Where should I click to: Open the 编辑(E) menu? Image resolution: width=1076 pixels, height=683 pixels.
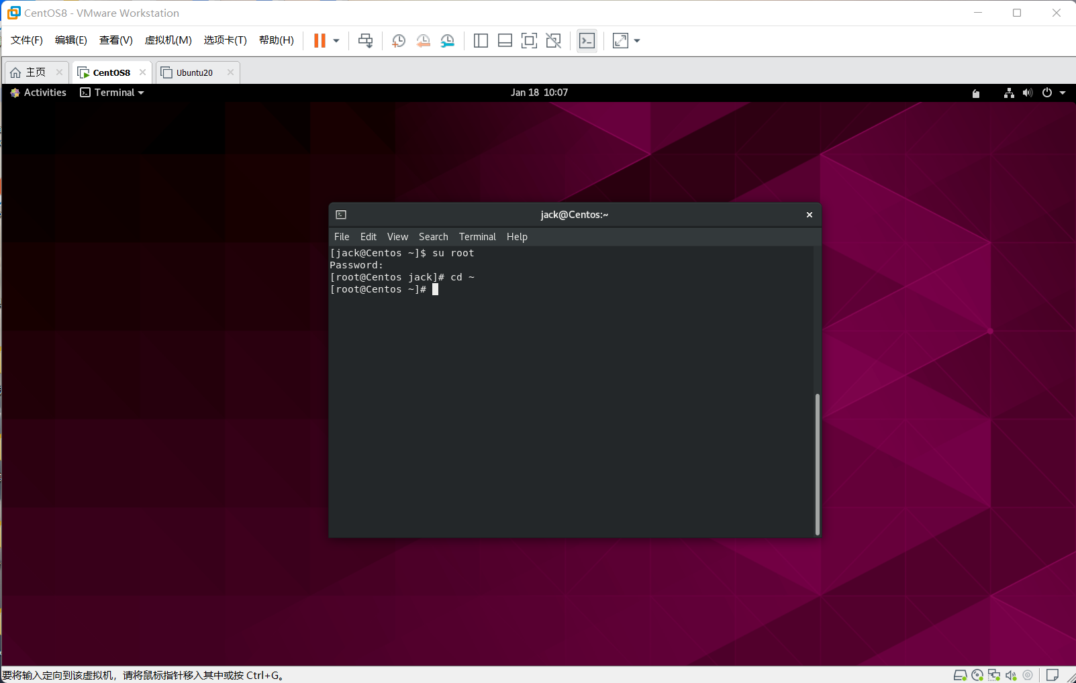[71, 40]
